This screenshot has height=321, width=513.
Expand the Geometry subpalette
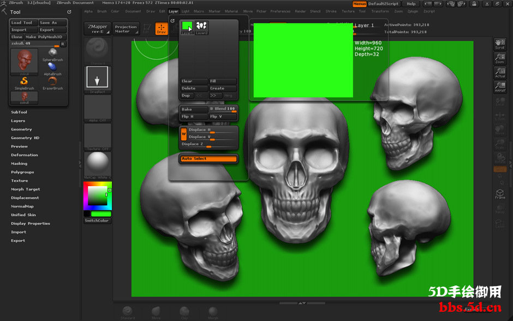pyautogui.click(x=21, y=129)
